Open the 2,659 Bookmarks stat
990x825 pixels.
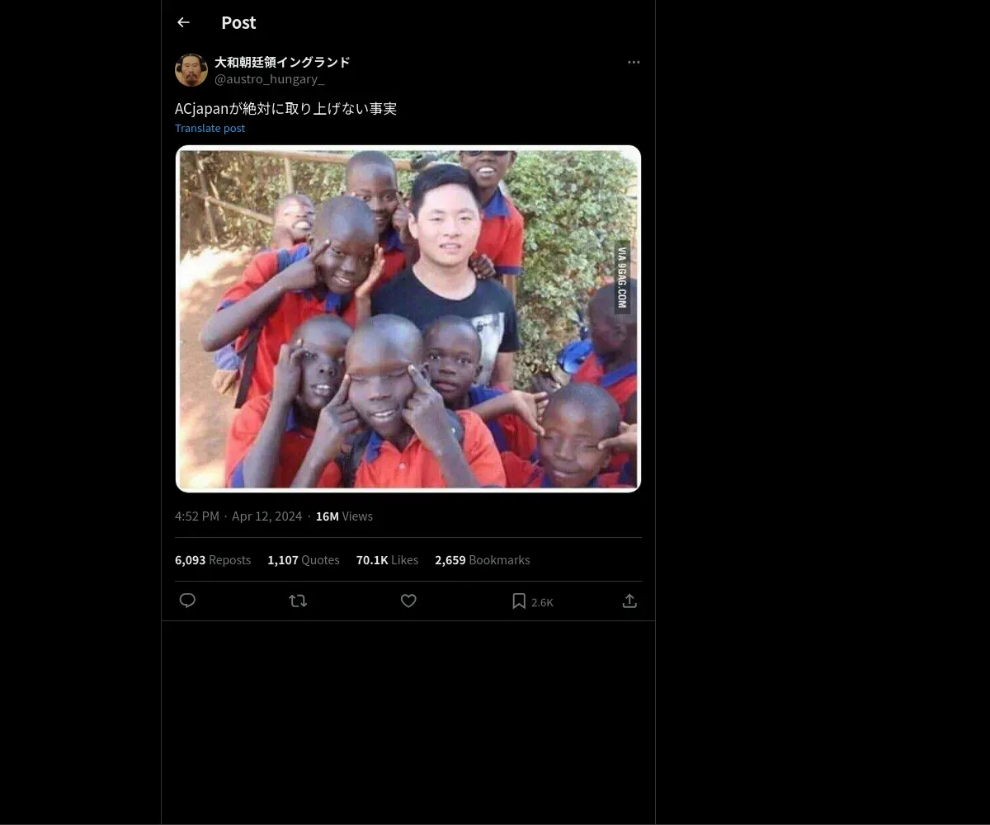(483, 560)
